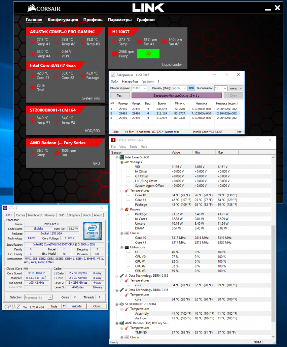Click the Pump 2366 rpm icon
The width and height of the screenshot is (287, 347).
tap(115, 53)
